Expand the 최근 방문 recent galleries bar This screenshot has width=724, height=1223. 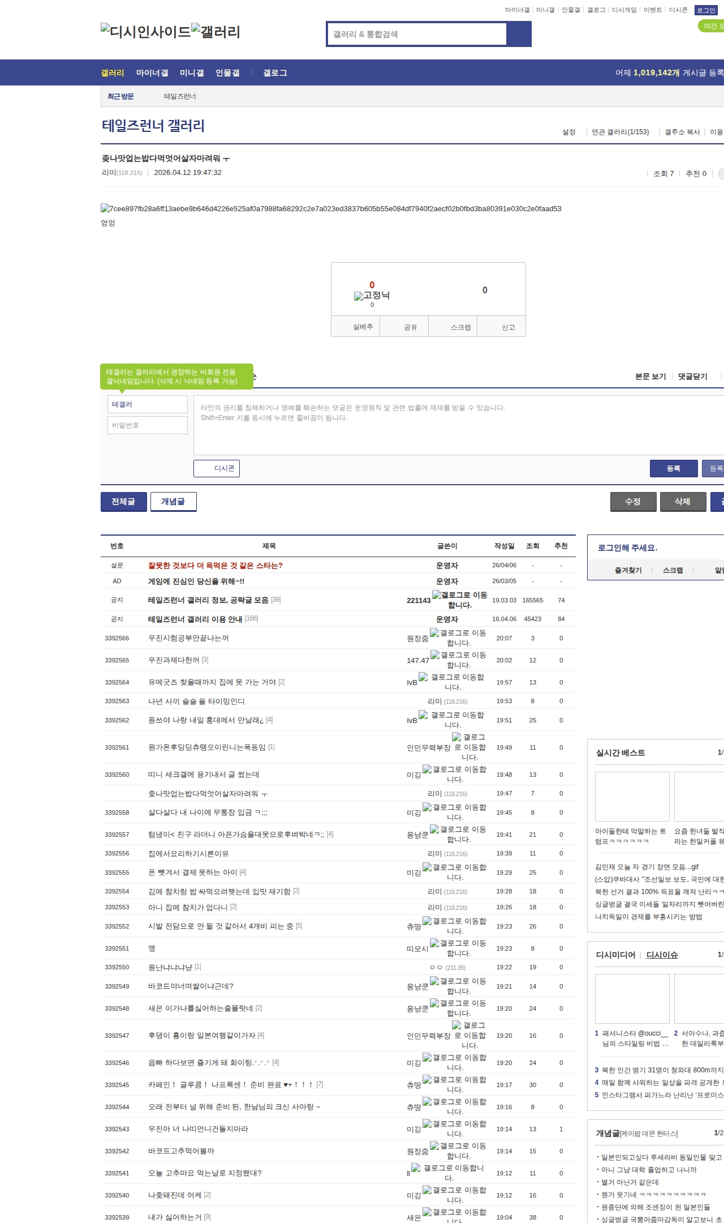click(120, 97)
